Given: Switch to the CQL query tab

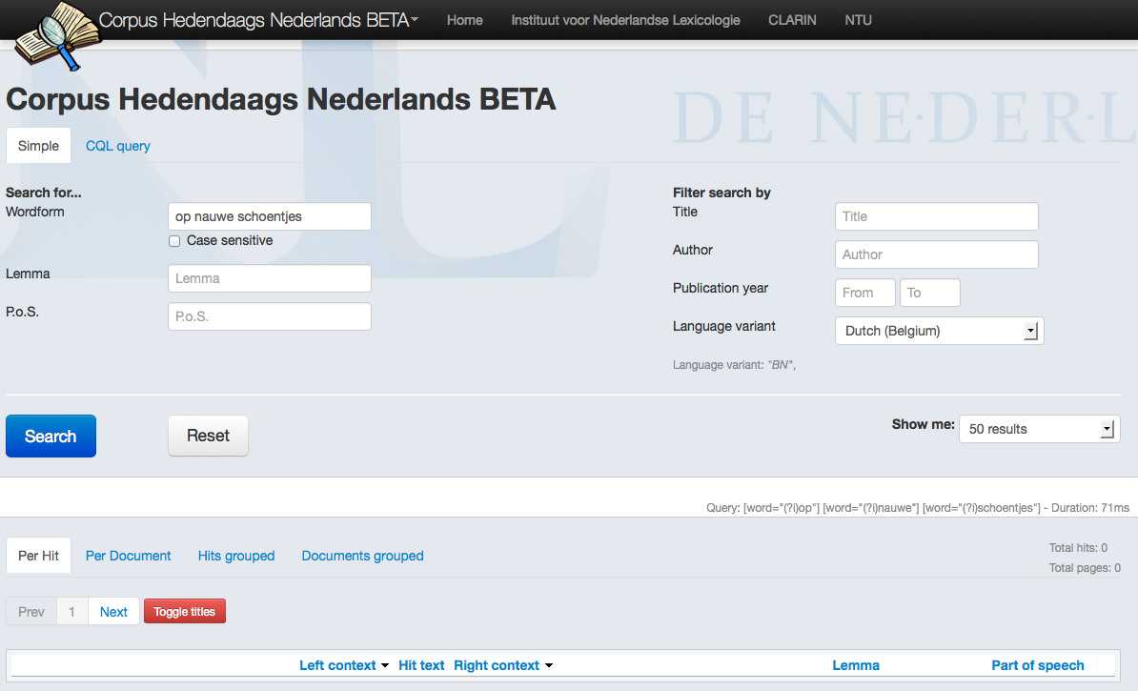Looking at the screenshot, I should click(117, 146).
